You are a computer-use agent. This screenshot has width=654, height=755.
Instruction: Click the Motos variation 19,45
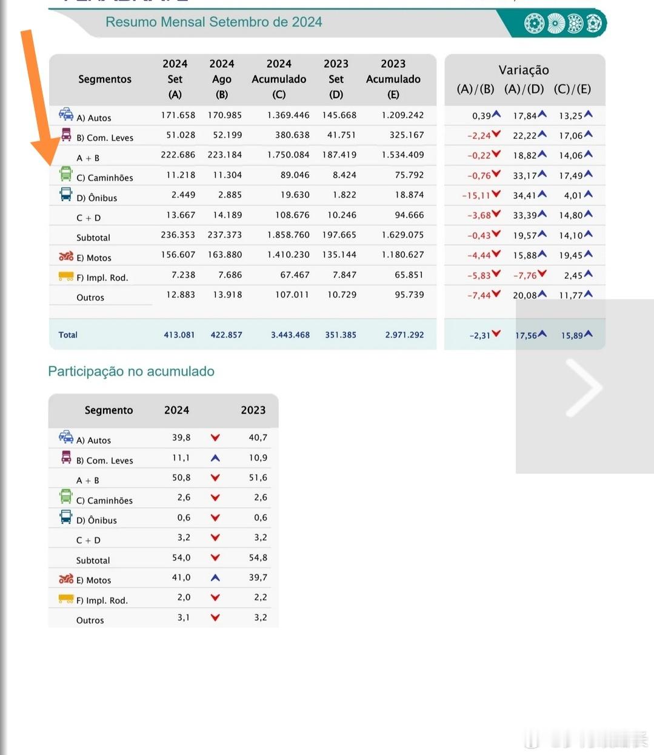coord(571,256)
